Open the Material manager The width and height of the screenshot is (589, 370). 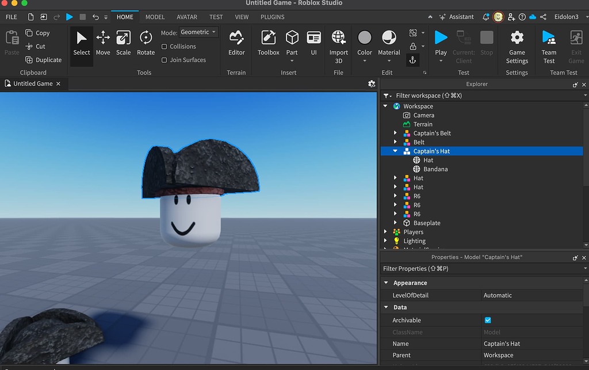click(x=389, y=43)
